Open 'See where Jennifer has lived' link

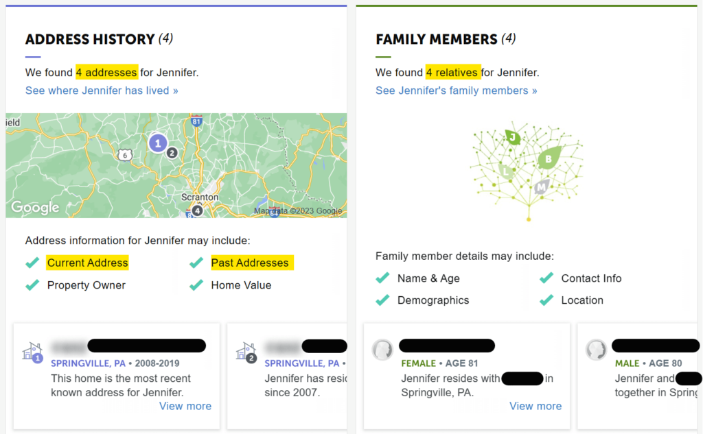point(102,91)
